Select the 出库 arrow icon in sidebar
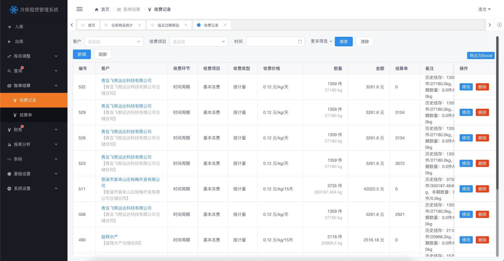The image size is (504, 261). coord(9,41)
